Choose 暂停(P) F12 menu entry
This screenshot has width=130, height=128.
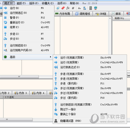pyautogui.click(x=28, y=18)
